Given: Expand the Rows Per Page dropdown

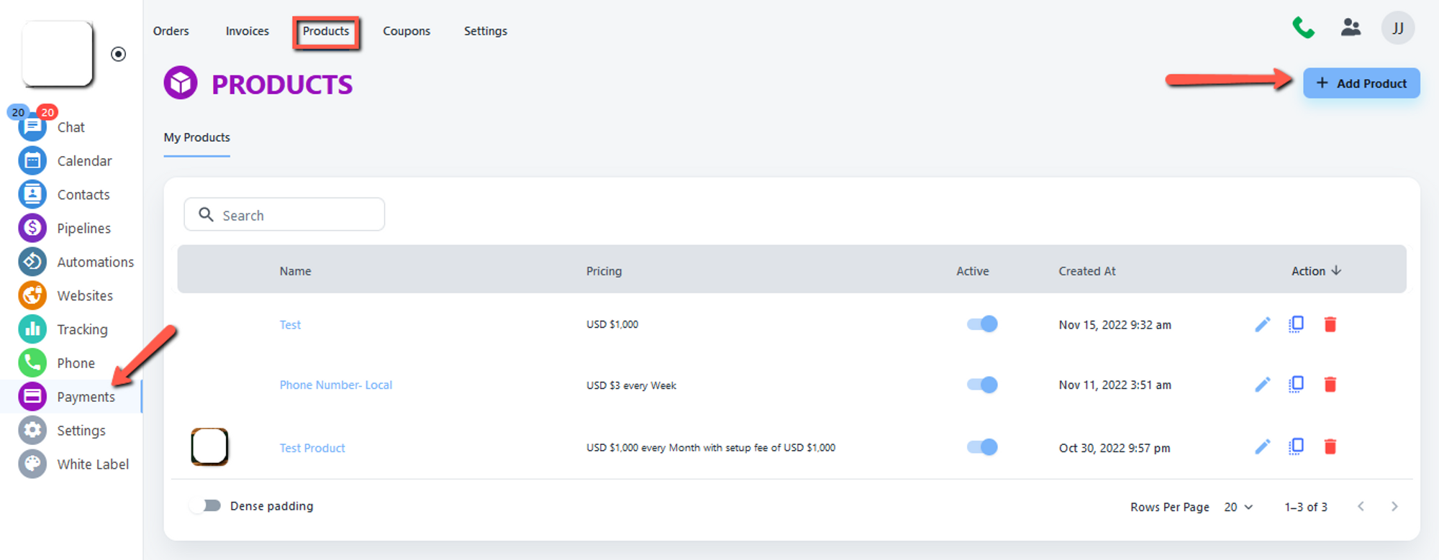Looking at the screenshot, I should point(1238,507).
